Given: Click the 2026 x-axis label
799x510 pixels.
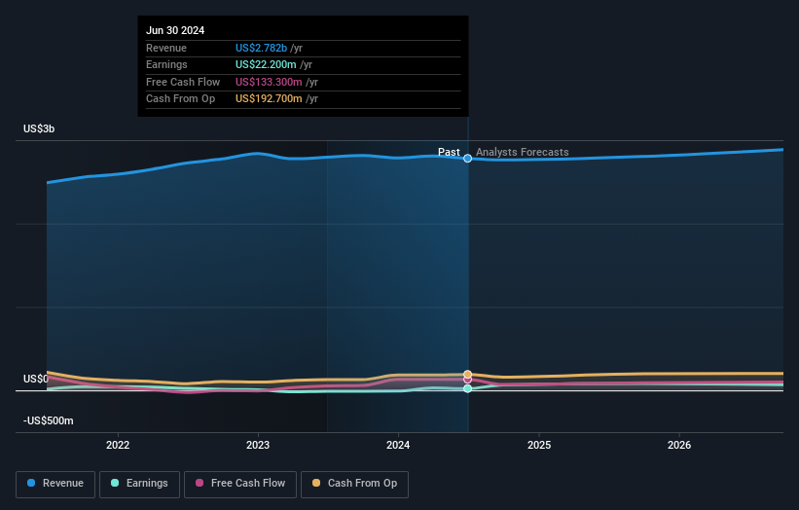Looking at the screenshot, I should tap(679, 446).
